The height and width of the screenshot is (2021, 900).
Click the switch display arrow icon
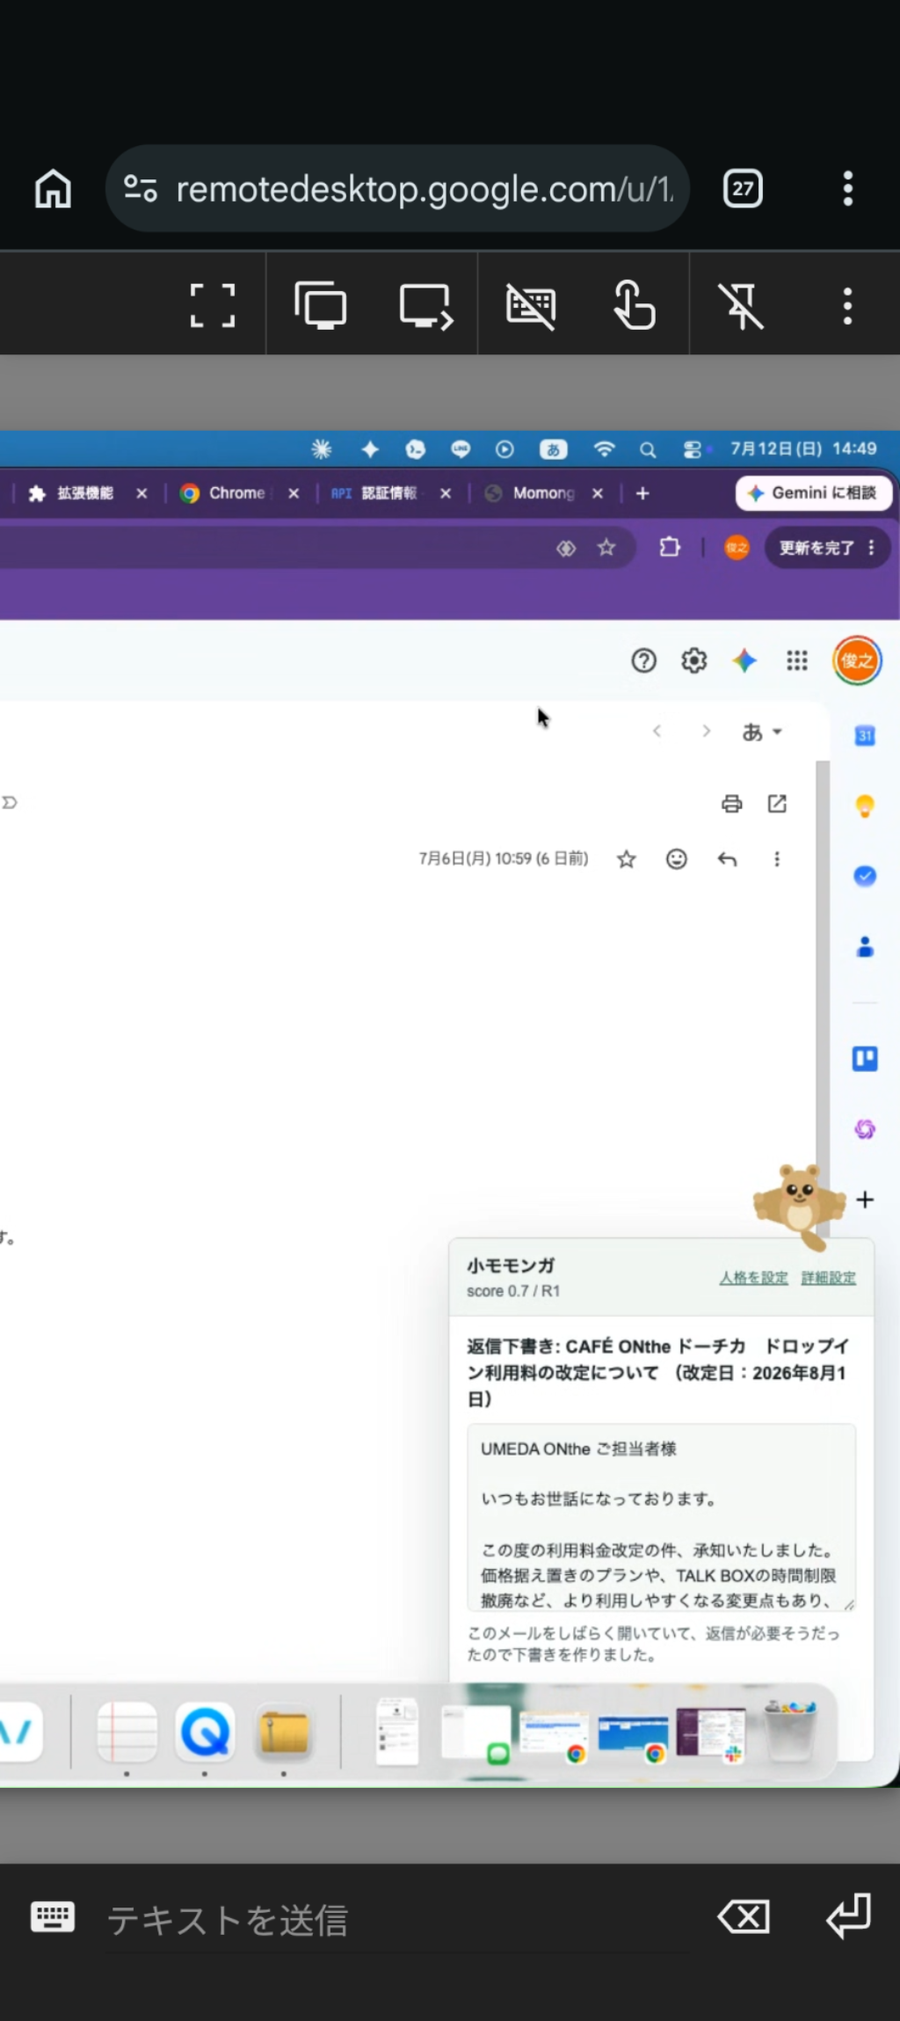coord(426,305)
